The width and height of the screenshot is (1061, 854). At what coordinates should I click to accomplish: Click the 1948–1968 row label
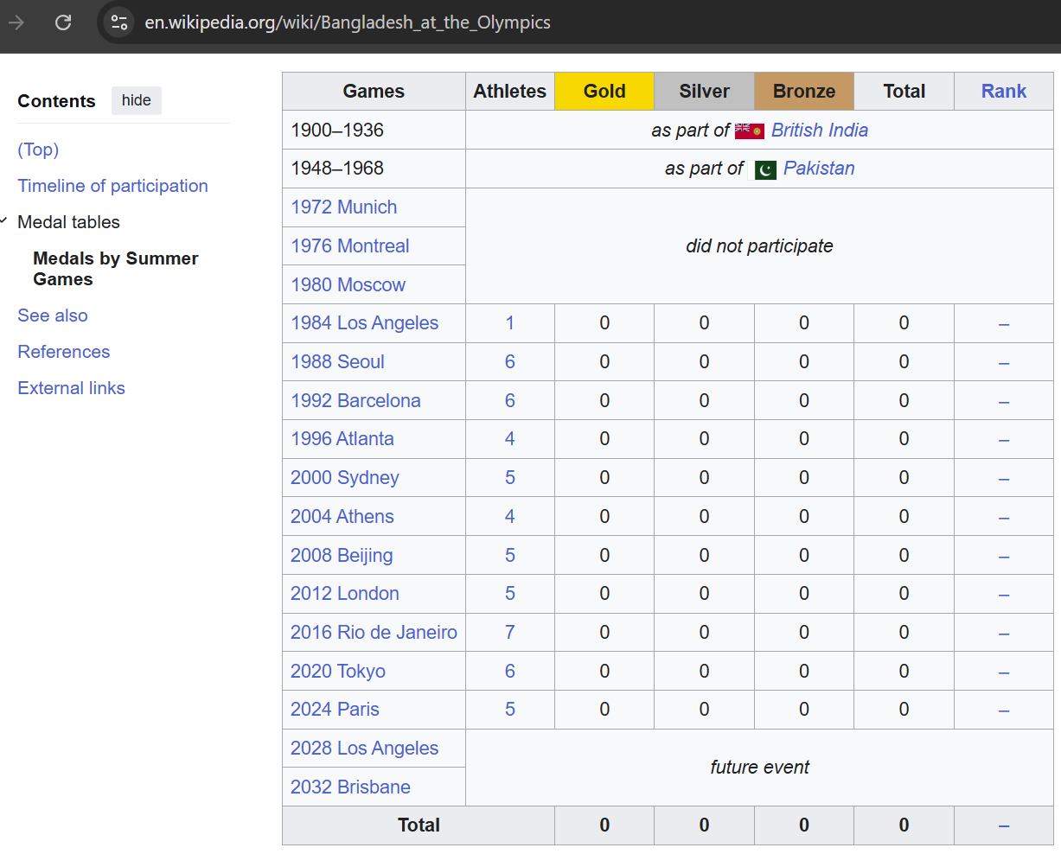[x=337, y=168]
